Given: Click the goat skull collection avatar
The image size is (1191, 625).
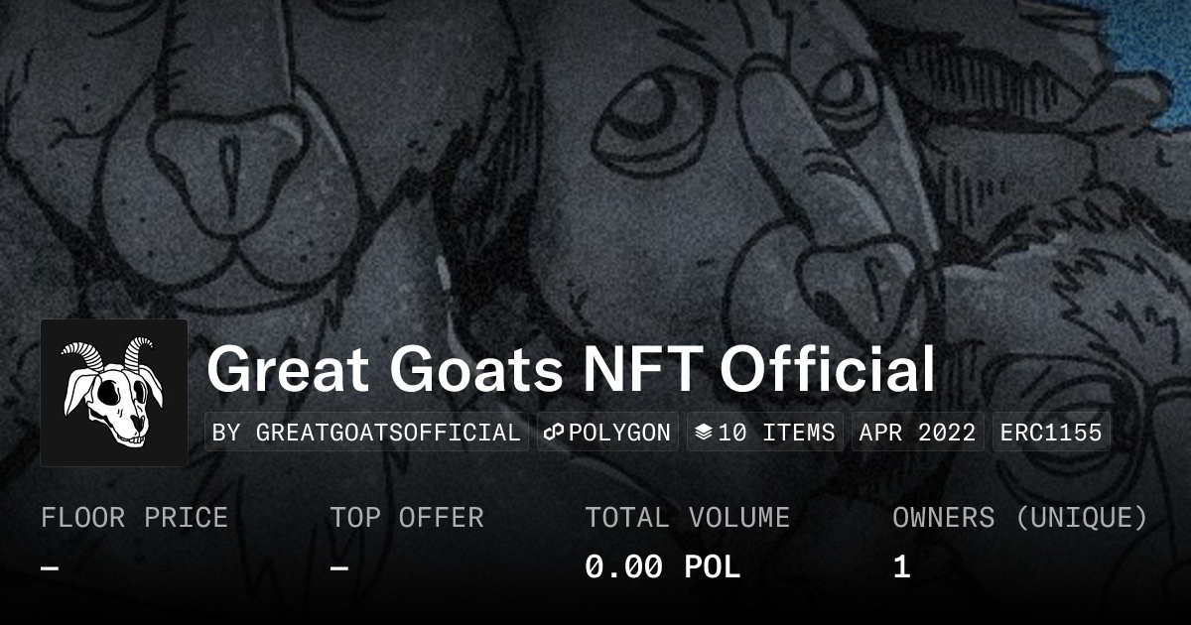Looking at the screenshot, I should click(x=114, y=393).
